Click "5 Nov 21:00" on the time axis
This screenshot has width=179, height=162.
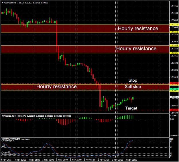[76, 160]
